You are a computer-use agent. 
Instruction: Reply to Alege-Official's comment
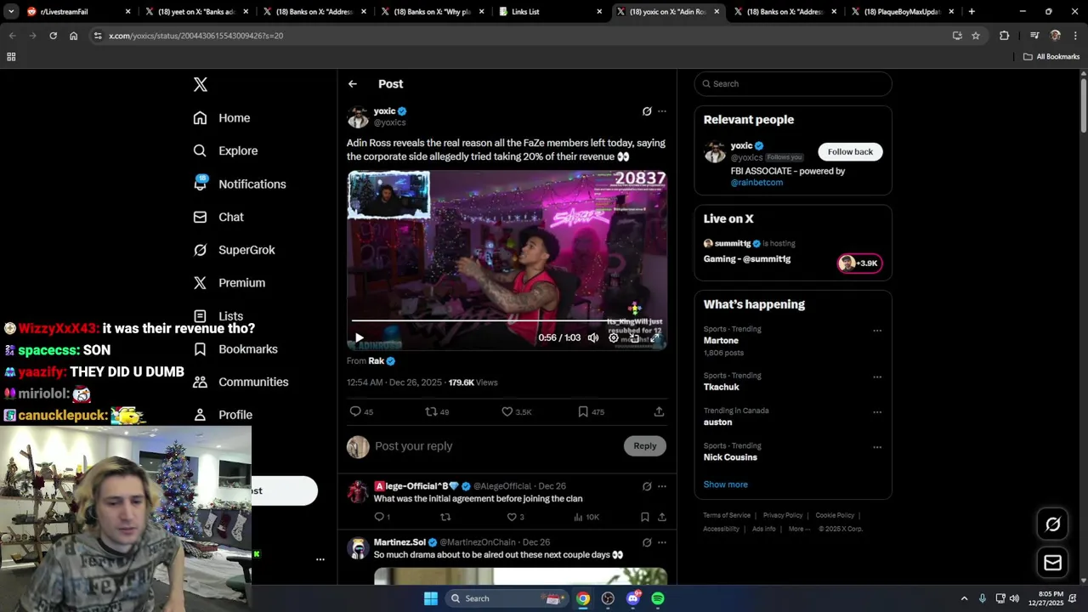[382, 517]
